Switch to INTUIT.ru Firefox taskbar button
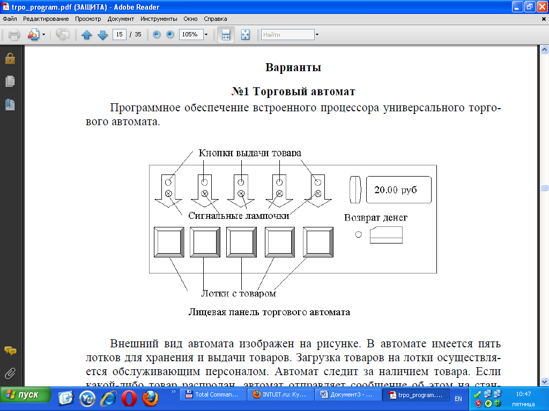 click(280, 394)
